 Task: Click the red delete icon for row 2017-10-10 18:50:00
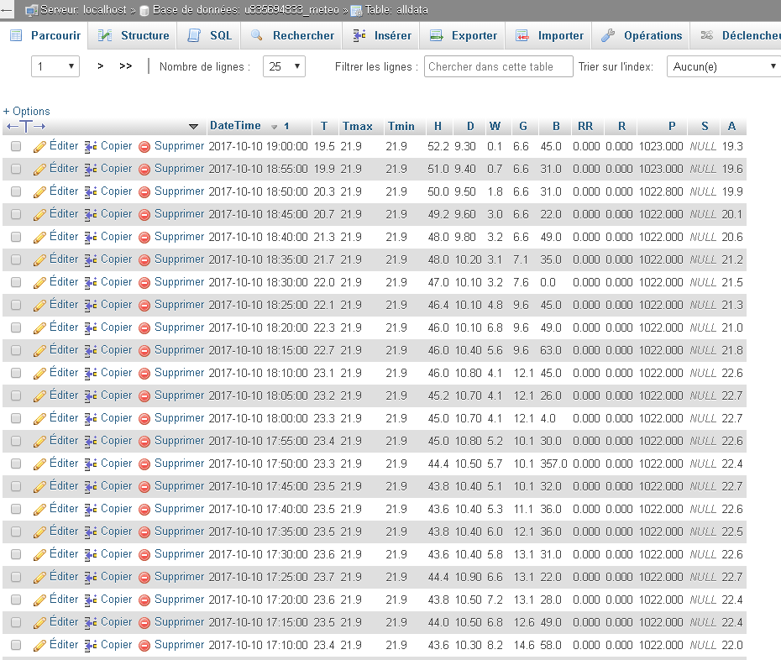click(144, 191)
